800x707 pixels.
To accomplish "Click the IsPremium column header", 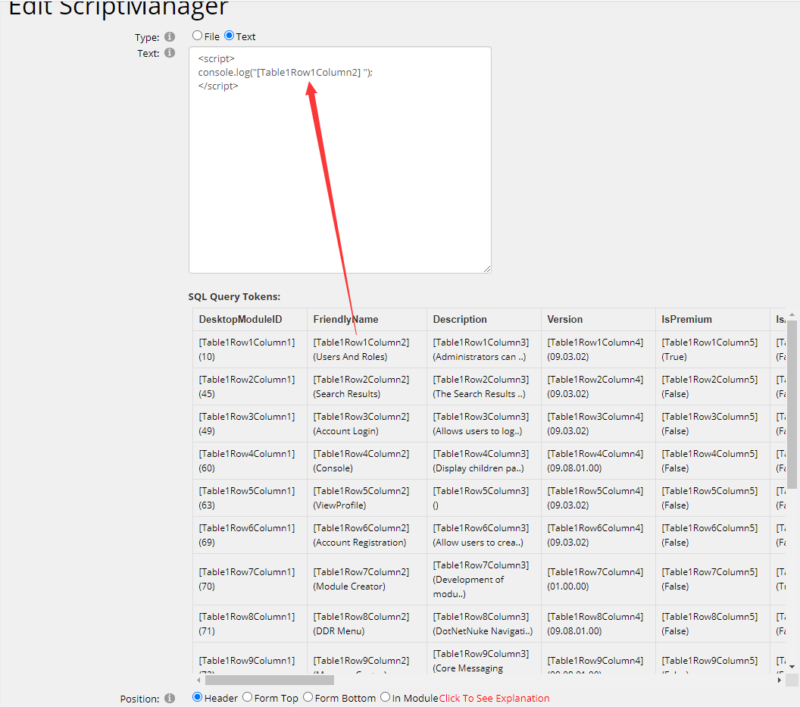I will click(686, 319).
